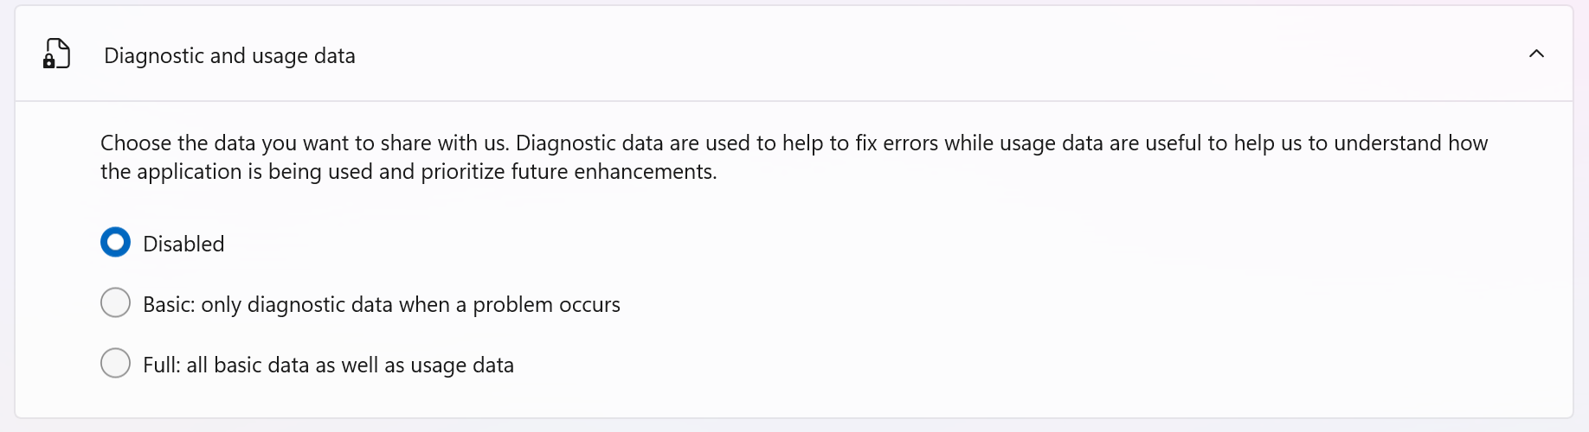Viewport: 1589px width, 432px height.
Task: Click the "Diagnostic and usage data" header title
Action: pyautogui.click(x=229, y=56)
